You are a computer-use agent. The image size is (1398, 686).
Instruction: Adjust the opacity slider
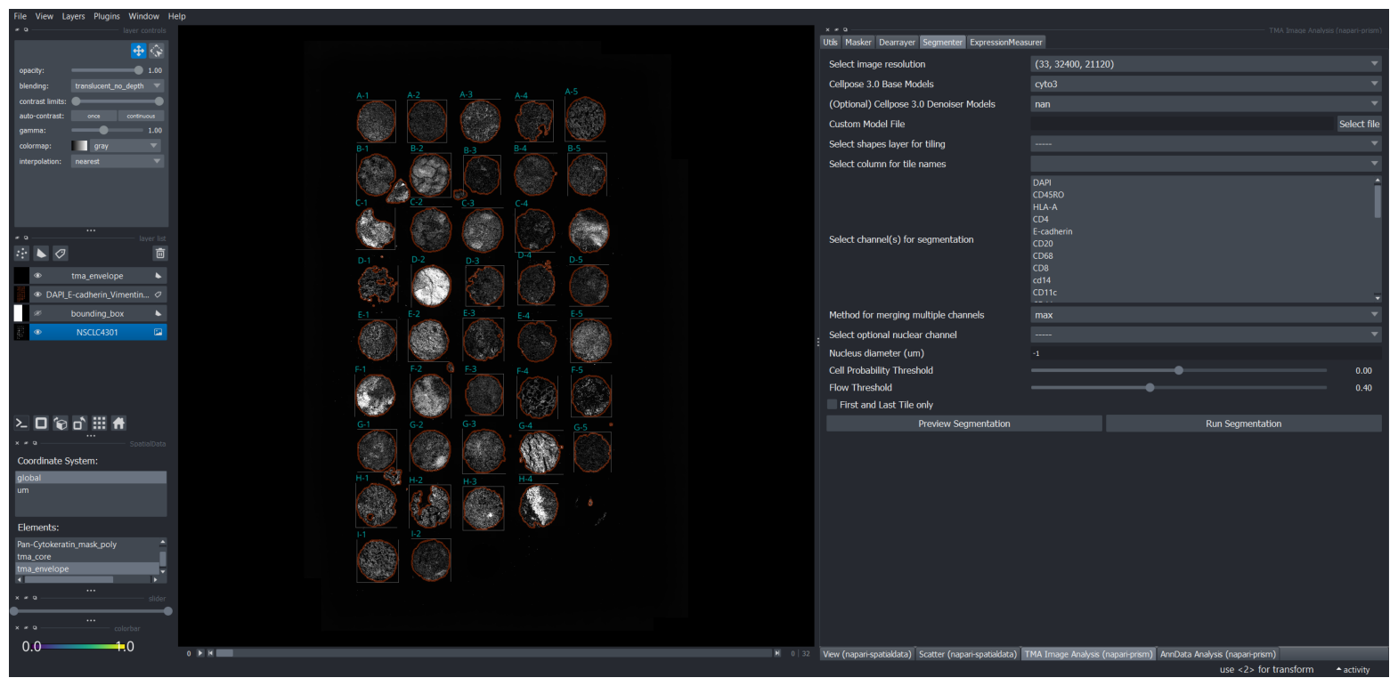point(107,70)
